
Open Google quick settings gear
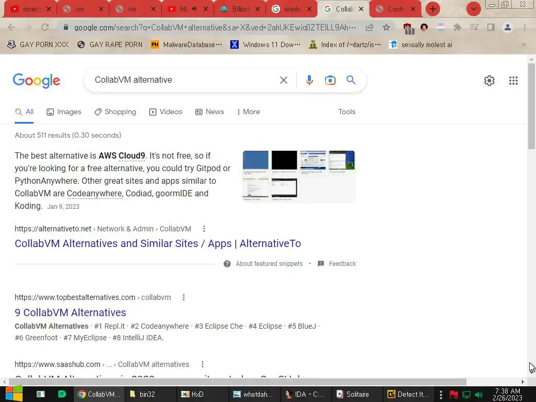click(x=489, y=81)
